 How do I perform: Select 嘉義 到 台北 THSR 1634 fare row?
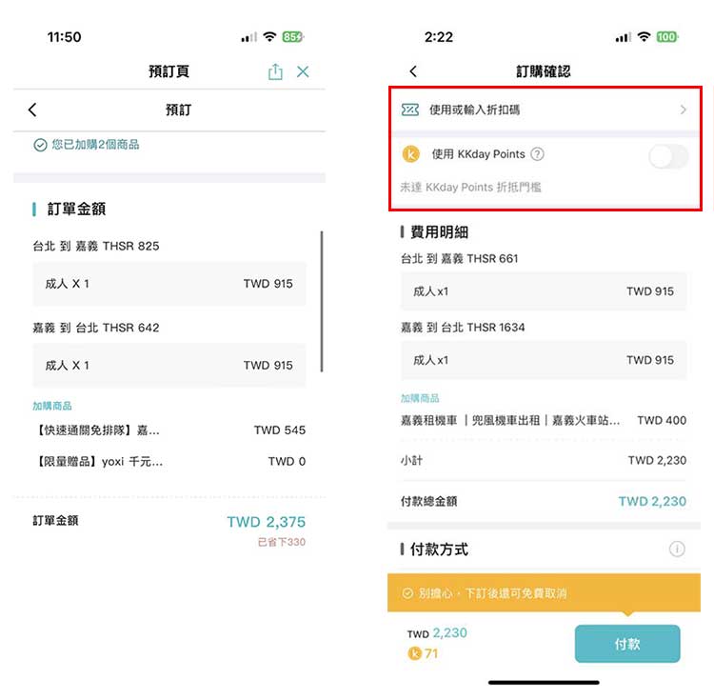[544, 360]
